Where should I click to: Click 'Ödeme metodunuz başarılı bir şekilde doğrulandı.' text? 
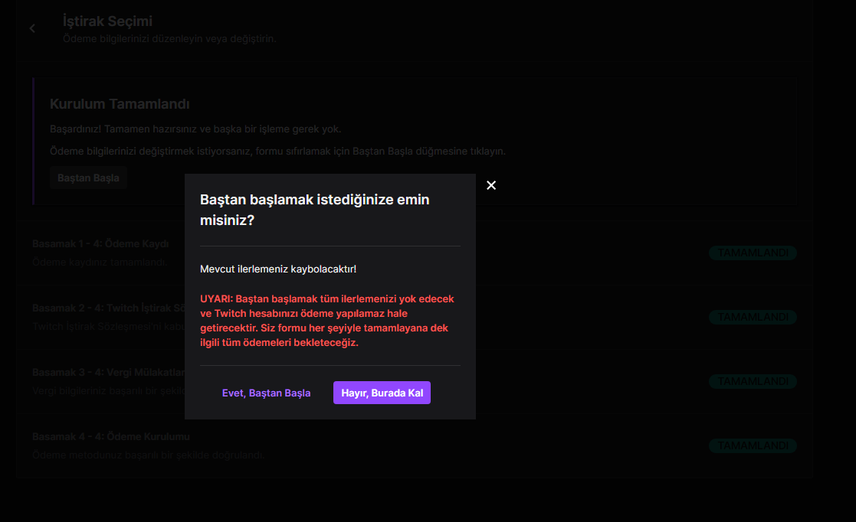point(148,455)
